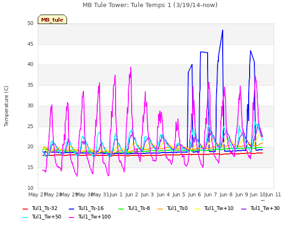302x226 pixels.
Task: Click the 45 y-axis tick label
Action: 30,44
